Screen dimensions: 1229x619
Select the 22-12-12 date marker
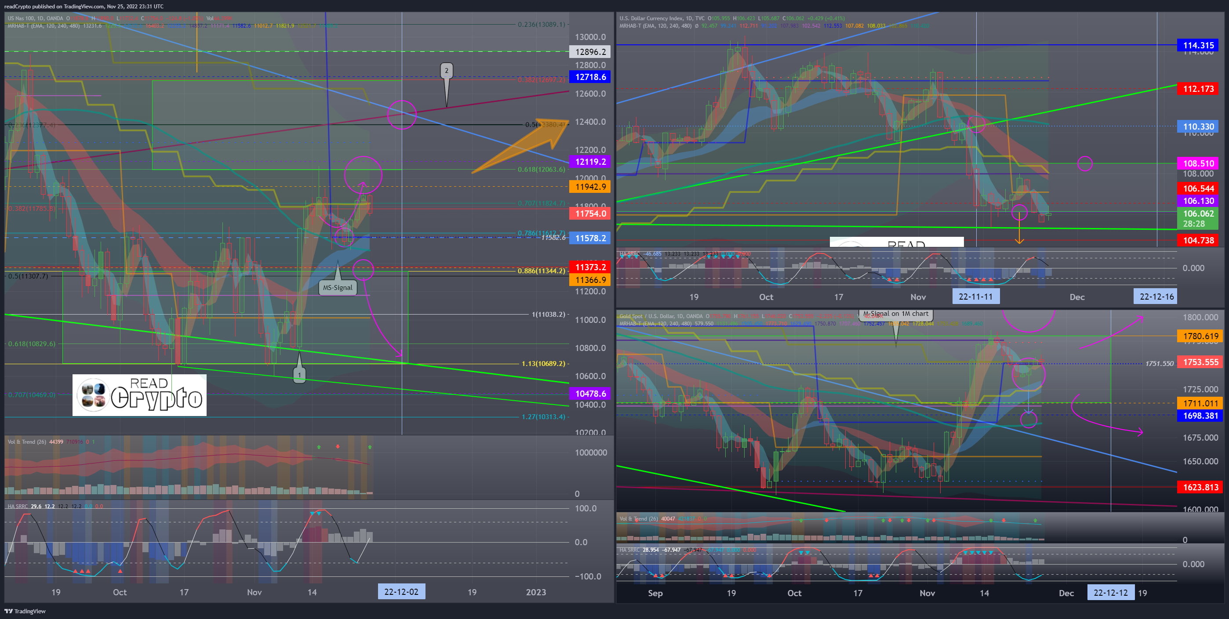(1111, 593)
